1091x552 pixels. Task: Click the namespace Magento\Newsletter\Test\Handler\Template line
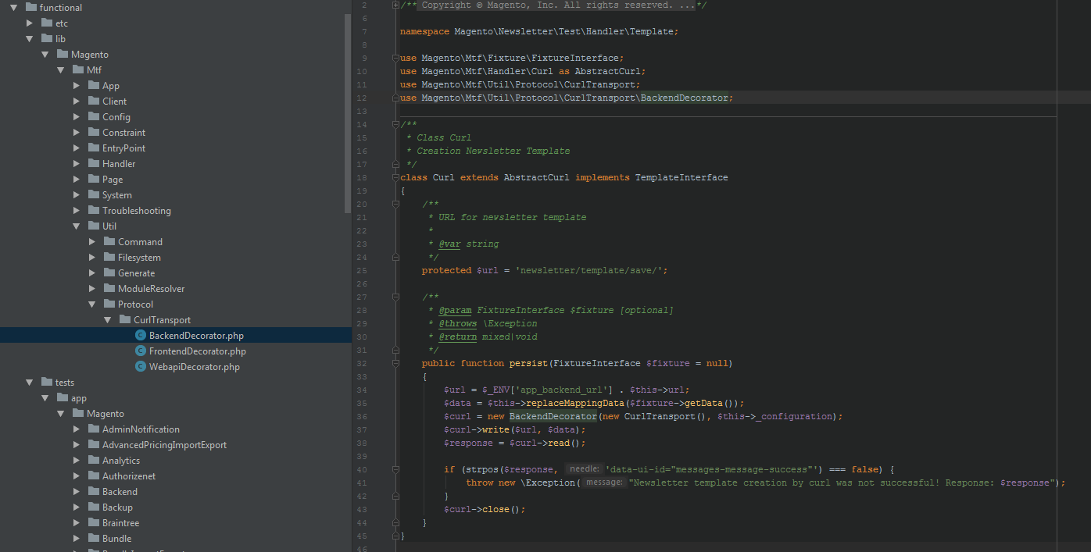click(539, 32)
